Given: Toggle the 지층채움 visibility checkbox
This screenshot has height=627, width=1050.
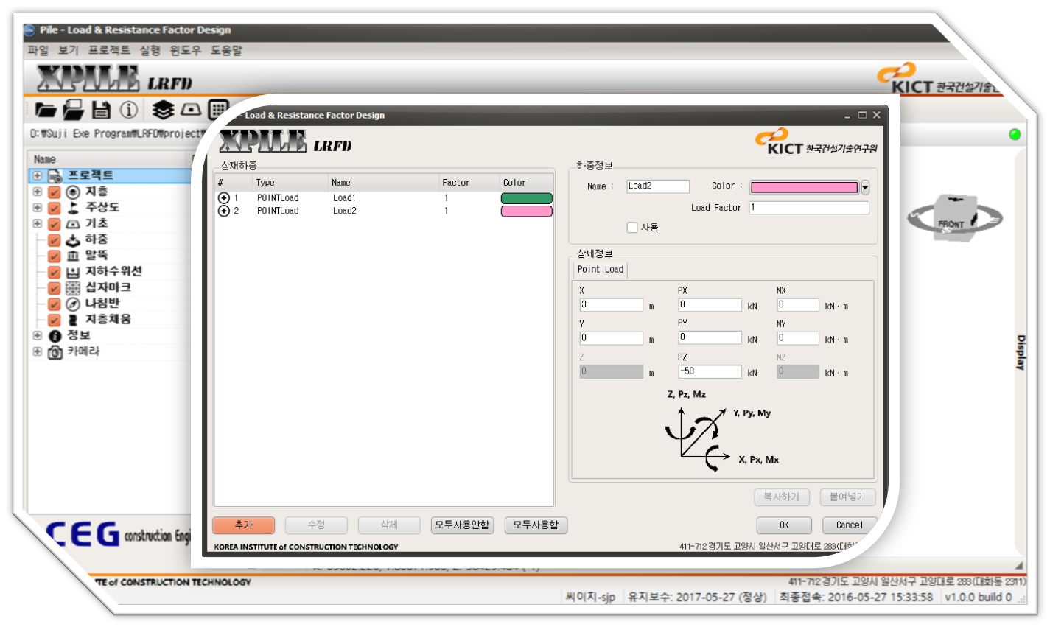Looking at the screenshot, I should [55, 320].
